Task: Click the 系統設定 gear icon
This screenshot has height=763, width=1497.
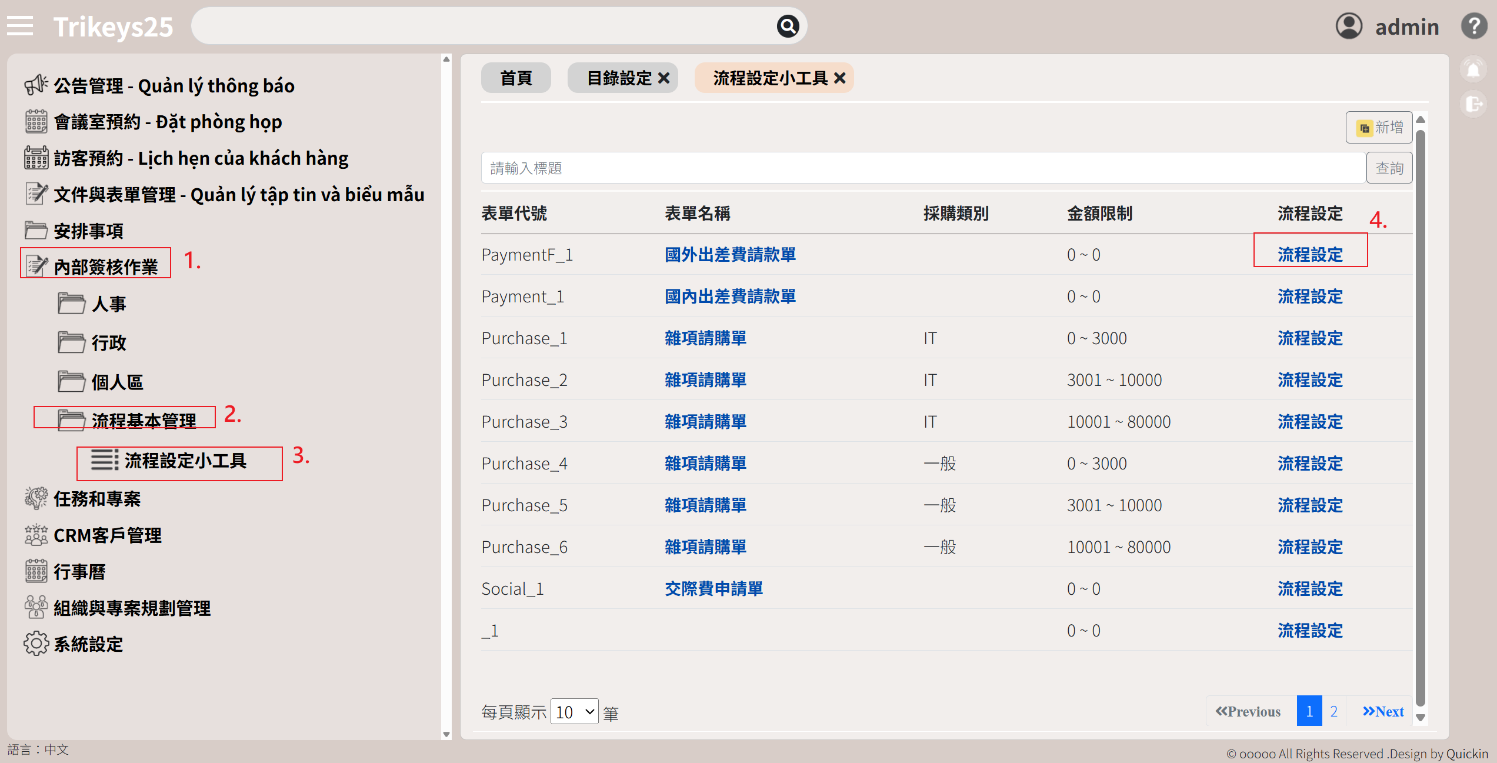Action: tap(36, 644)
